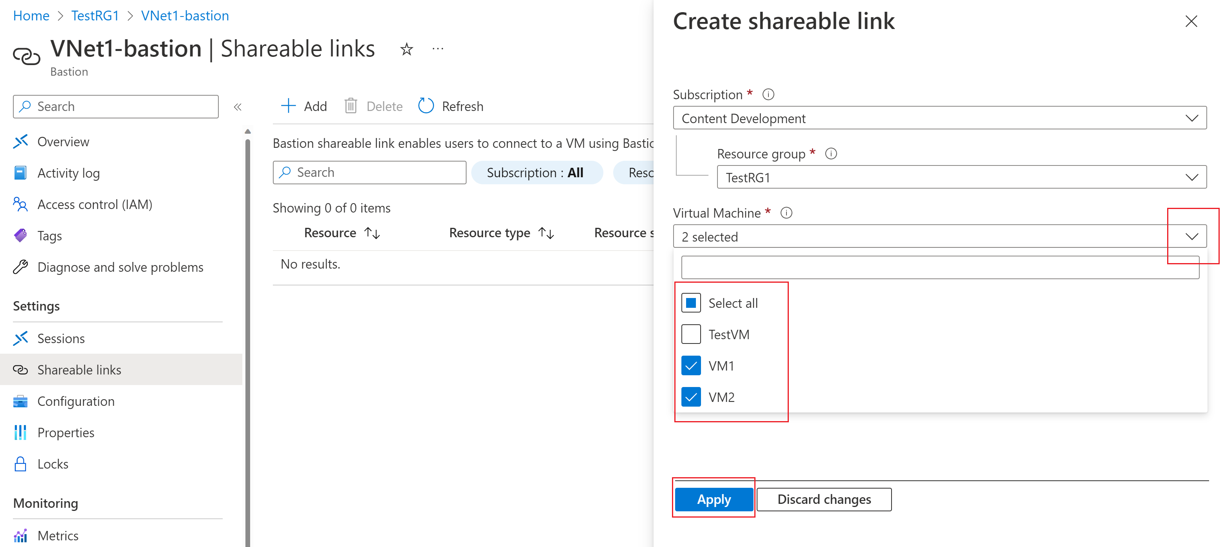The height and width of the screenshot is (547, 1224).
Task: Go to Access control (IAM)
Action: click(x=94, y=204)
